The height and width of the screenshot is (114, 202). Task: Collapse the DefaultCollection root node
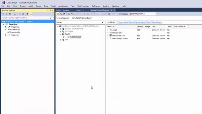(58, 26)
